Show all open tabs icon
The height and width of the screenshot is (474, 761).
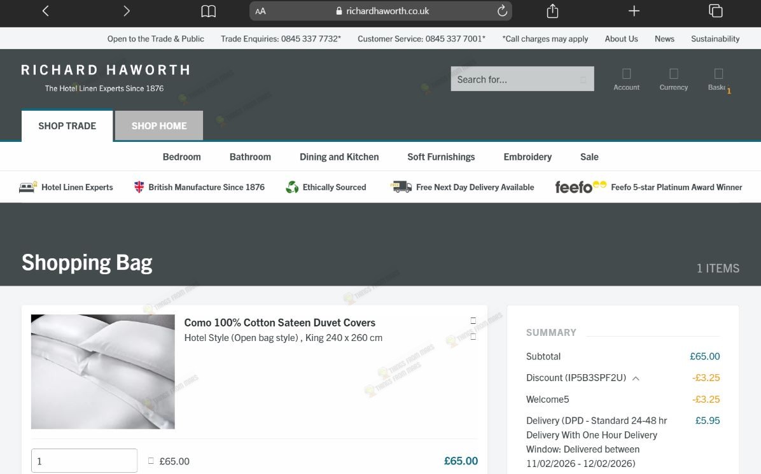(x=715, y=11)
